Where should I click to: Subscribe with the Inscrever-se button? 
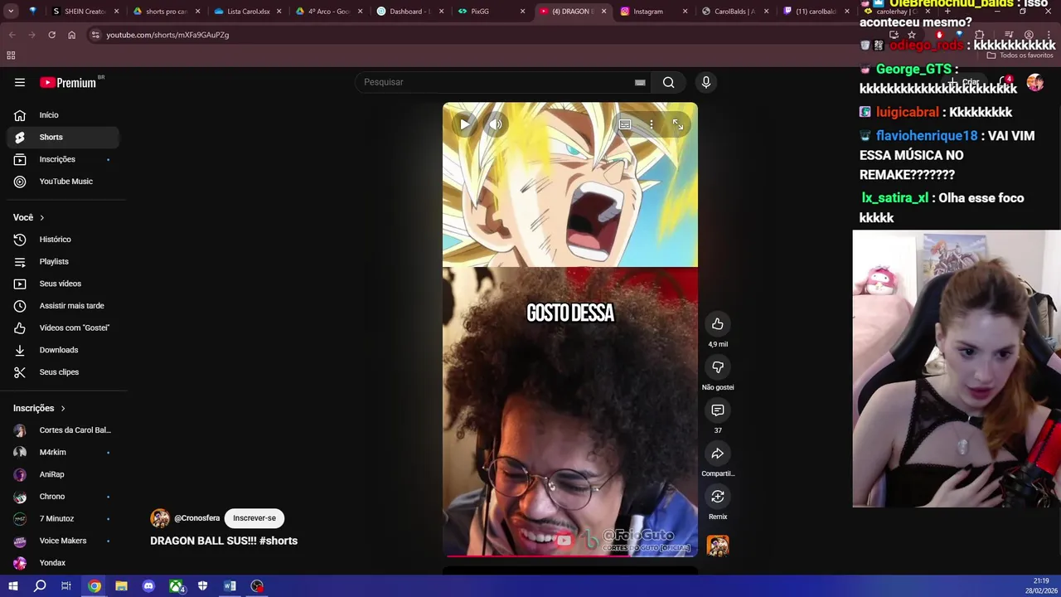click(254, 518)
